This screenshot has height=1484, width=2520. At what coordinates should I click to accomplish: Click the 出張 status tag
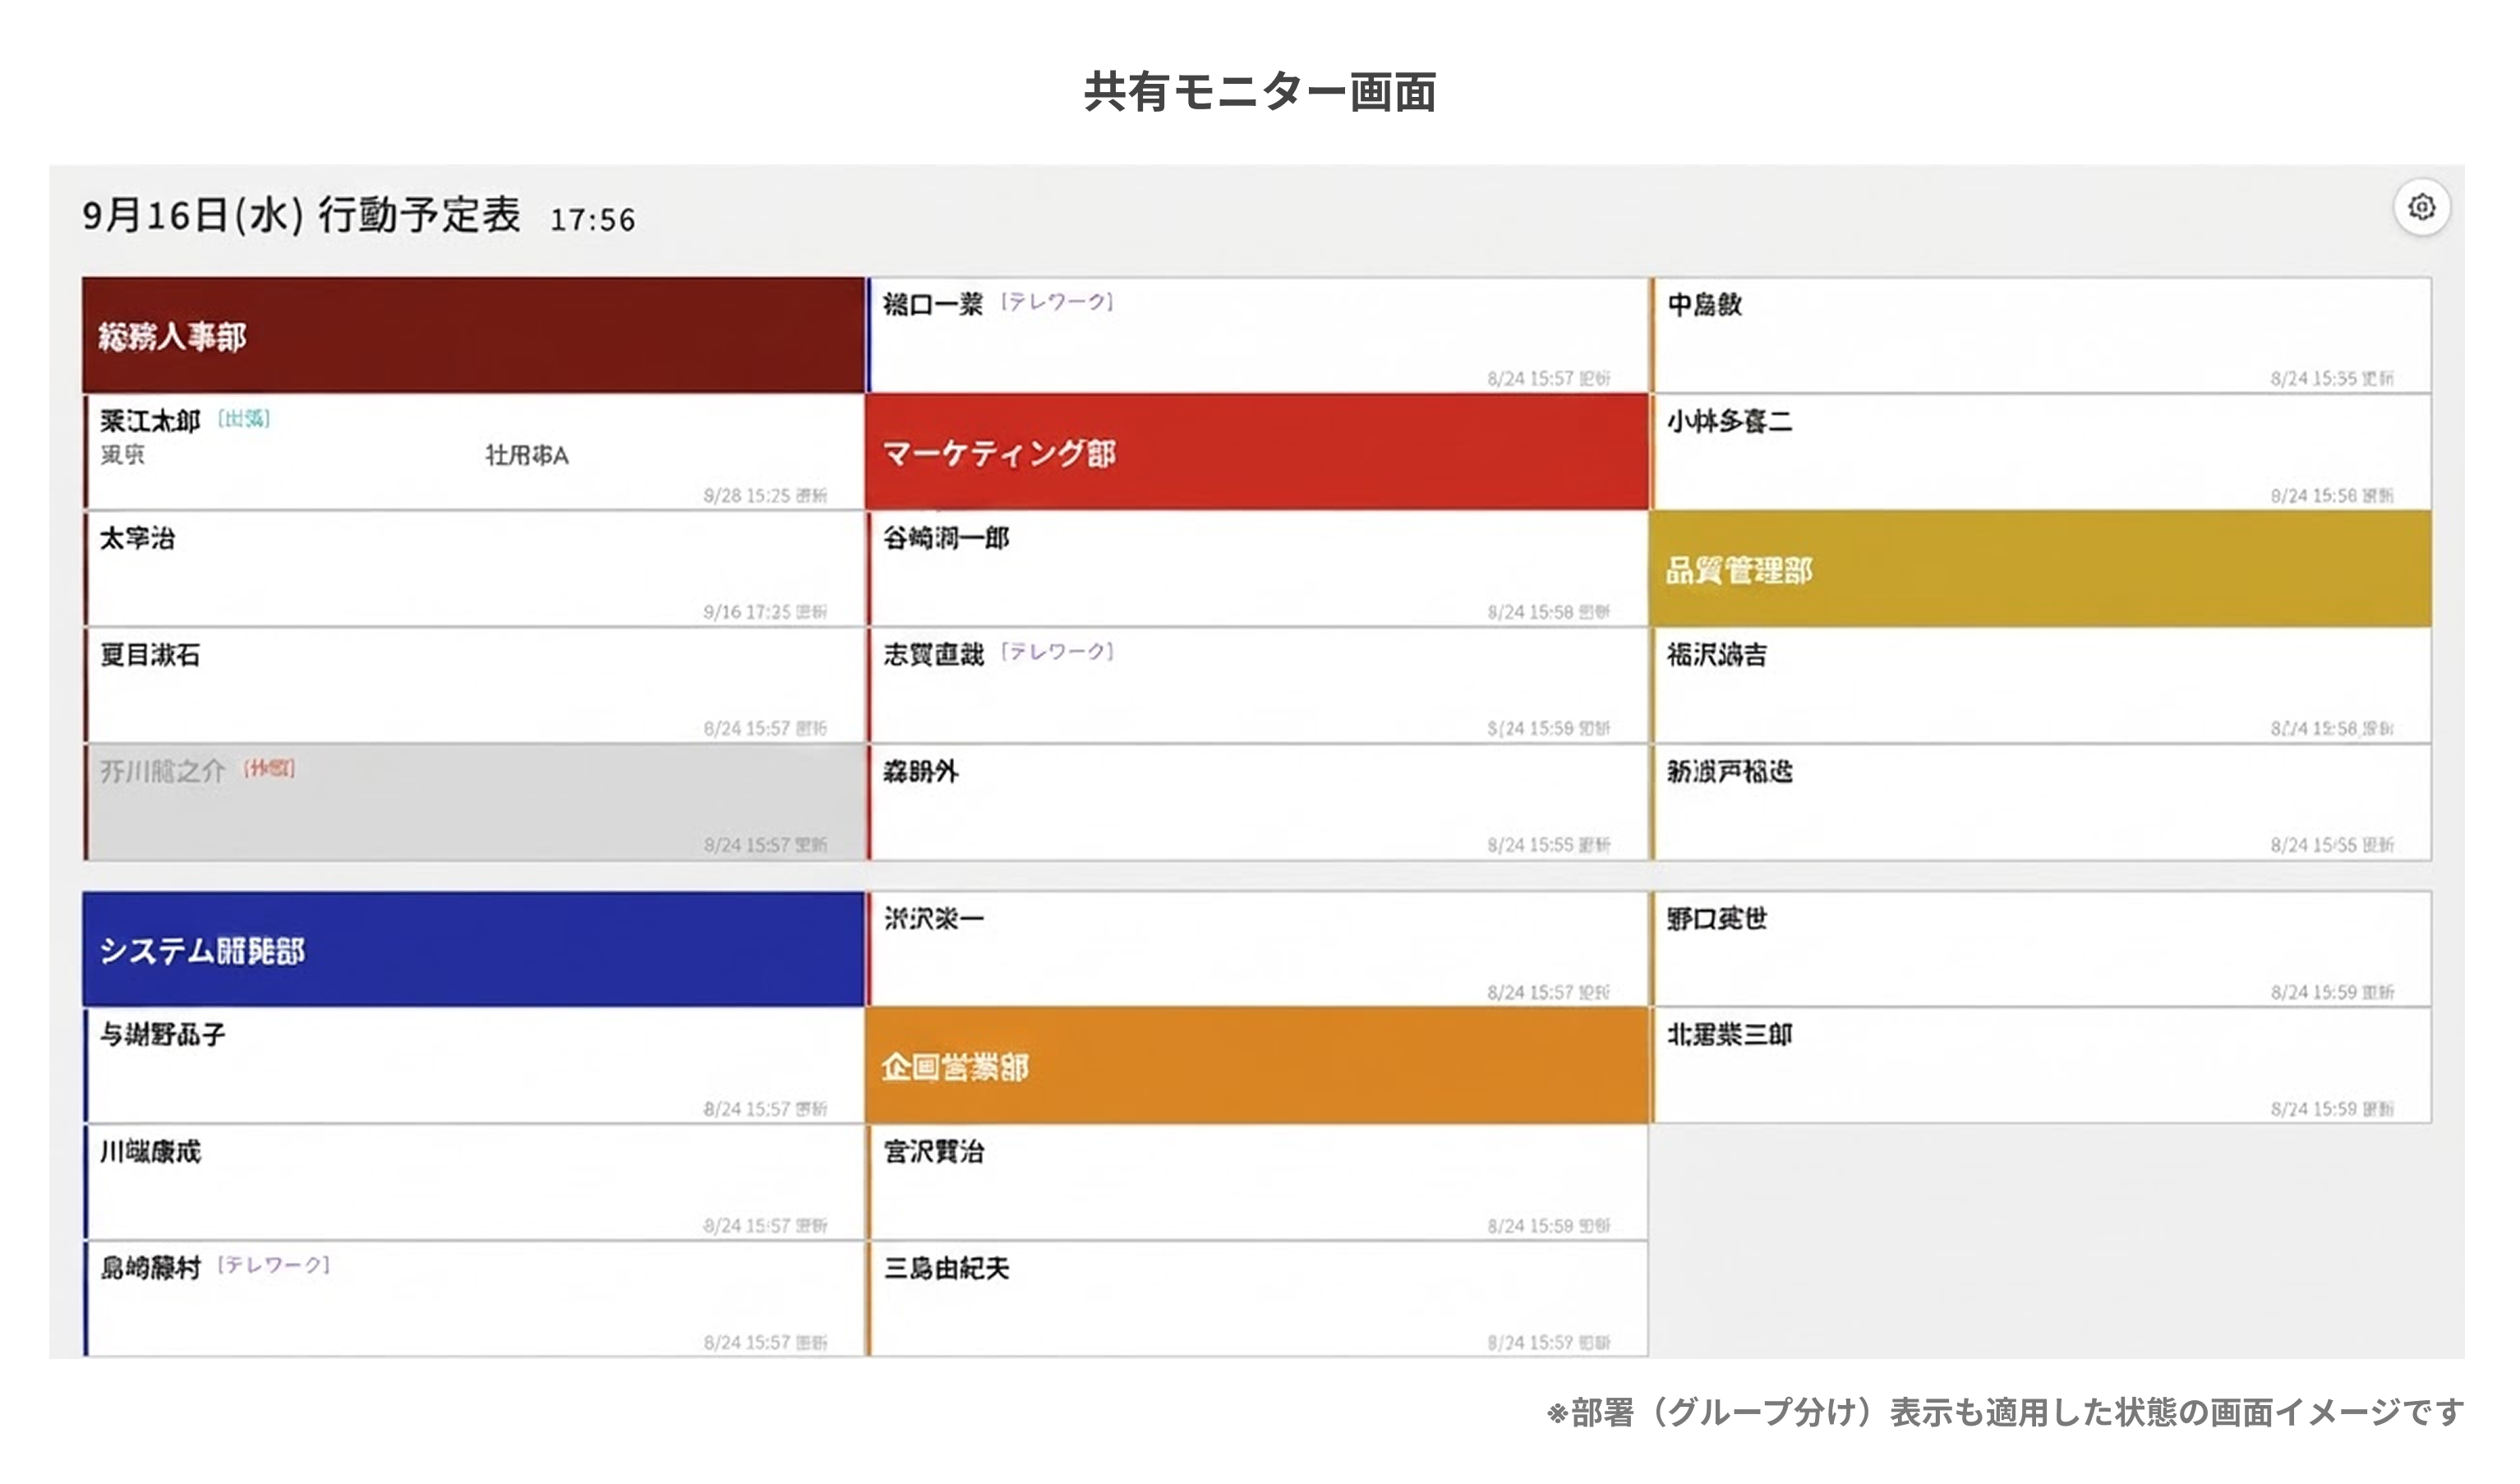pyautogui.click(x=244, y=418)
